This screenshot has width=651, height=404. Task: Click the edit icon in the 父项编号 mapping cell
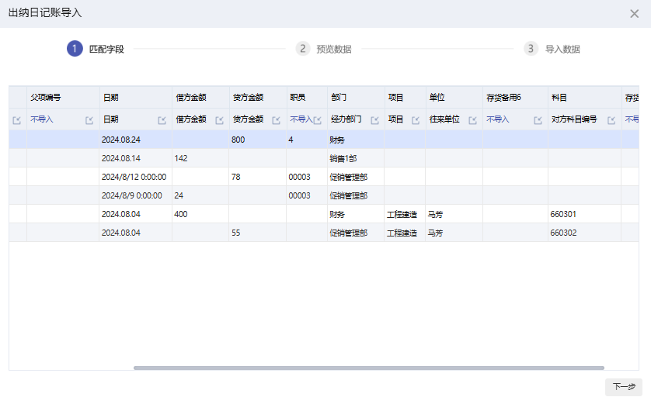point(89,120)
